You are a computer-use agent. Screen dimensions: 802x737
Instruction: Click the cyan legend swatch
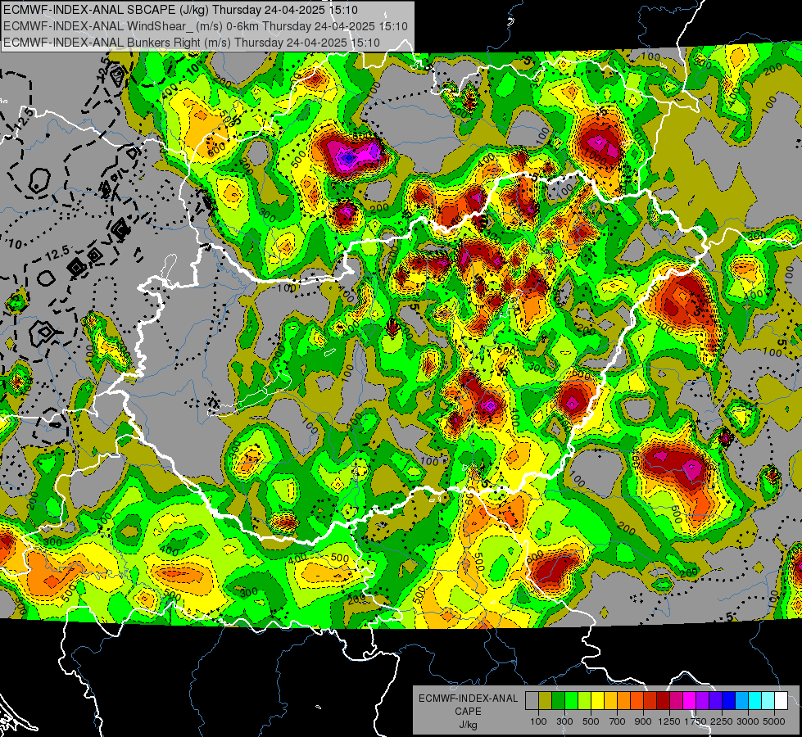coord(755,701)
